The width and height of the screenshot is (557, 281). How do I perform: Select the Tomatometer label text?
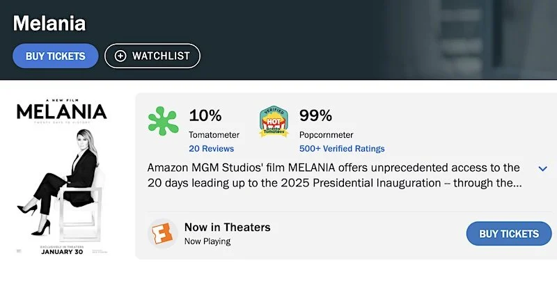pyautogui.click(x=214, y=134)
